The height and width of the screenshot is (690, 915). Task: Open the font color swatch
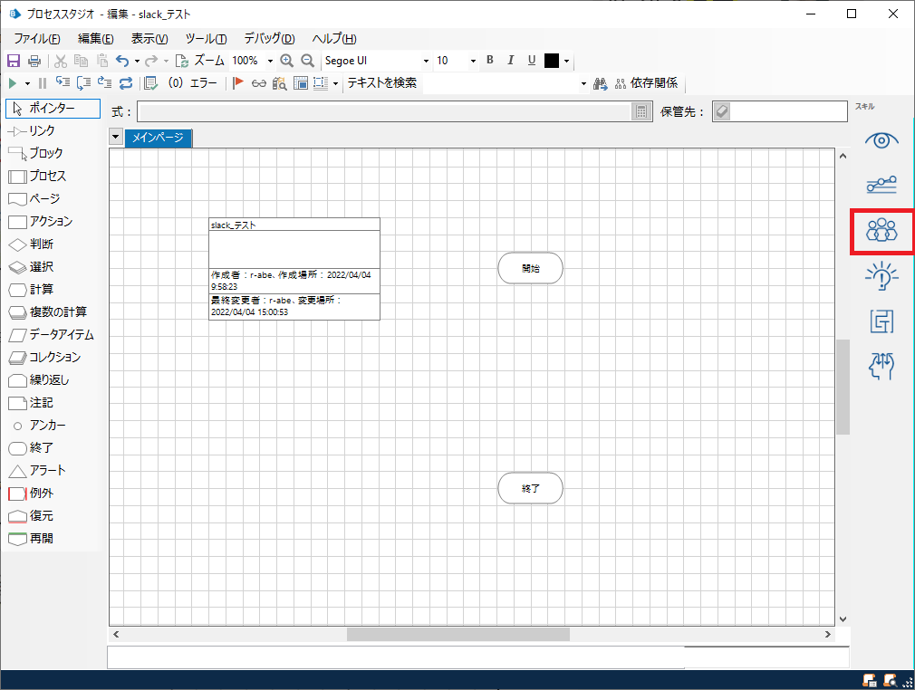tap(553, 60)
